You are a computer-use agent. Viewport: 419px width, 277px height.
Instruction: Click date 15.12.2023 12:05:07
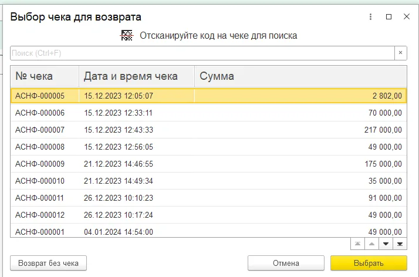pyautogui.click(x=119, y=96)
